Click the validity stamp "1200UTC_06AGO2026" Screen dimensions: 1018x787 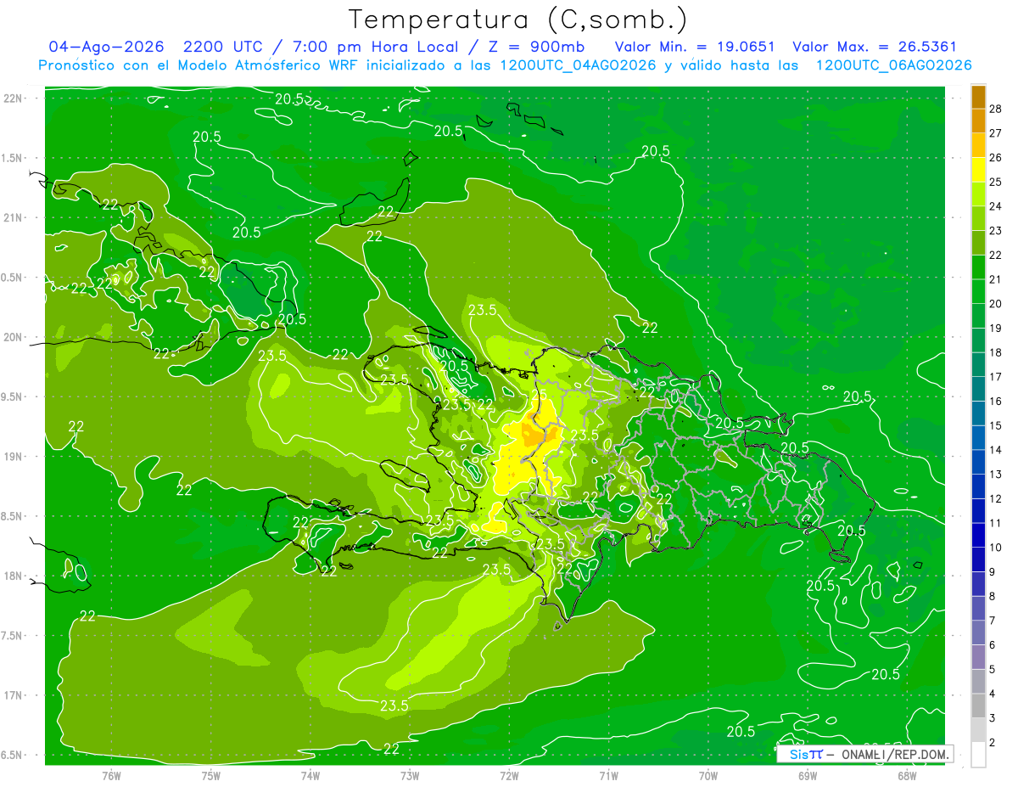pyautogui.click(x=893, y=65)
